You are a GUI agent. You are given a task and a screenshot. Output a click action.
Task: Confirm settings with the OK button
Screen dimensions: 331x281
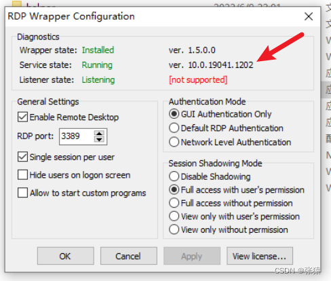coord(66,256)
